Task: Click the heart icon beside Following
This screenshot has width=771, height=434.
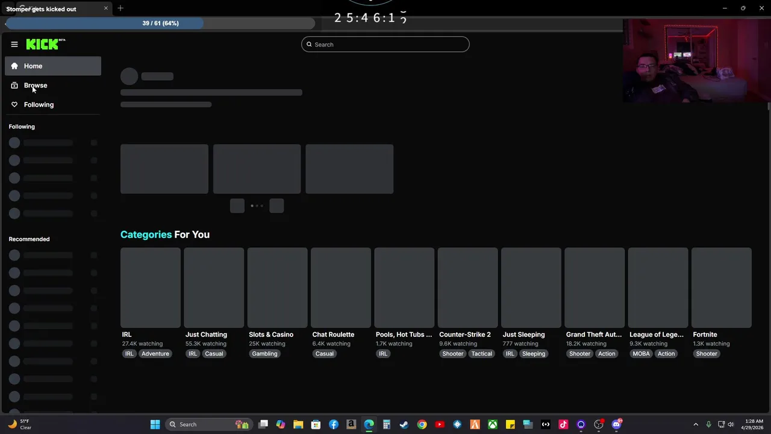Action: click(x=14, y=104)
